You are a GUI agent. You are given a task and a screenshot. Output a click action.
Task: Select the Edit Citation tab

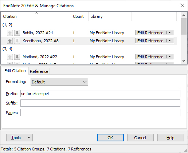[x=15, y=71]
